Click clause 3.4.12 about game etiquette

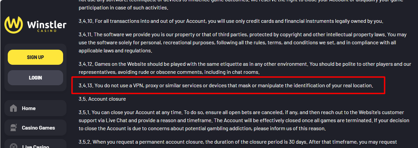pyautogui.click(x=245, y=68)
